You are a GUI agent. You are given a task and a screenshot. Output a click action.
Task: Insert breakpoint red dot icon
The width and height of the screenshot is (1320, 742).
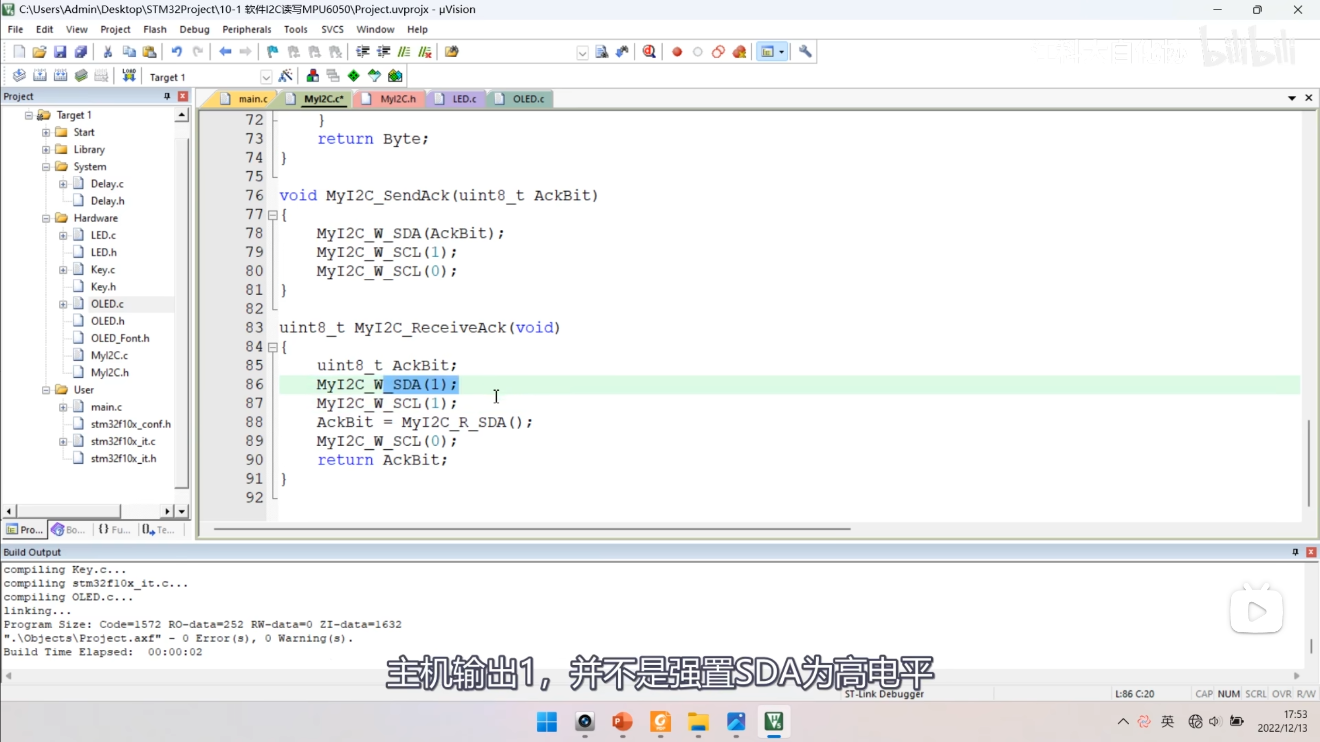pos(677,52)
